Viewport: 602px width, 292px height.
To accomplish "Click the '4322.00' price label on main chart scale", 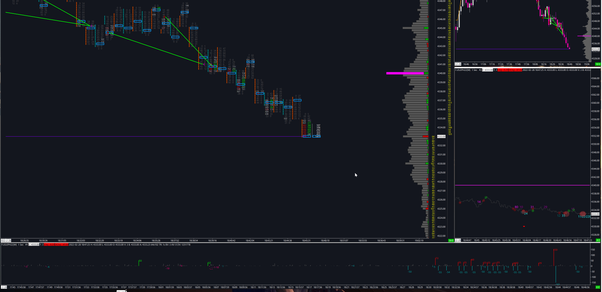I will coord(441,236).
